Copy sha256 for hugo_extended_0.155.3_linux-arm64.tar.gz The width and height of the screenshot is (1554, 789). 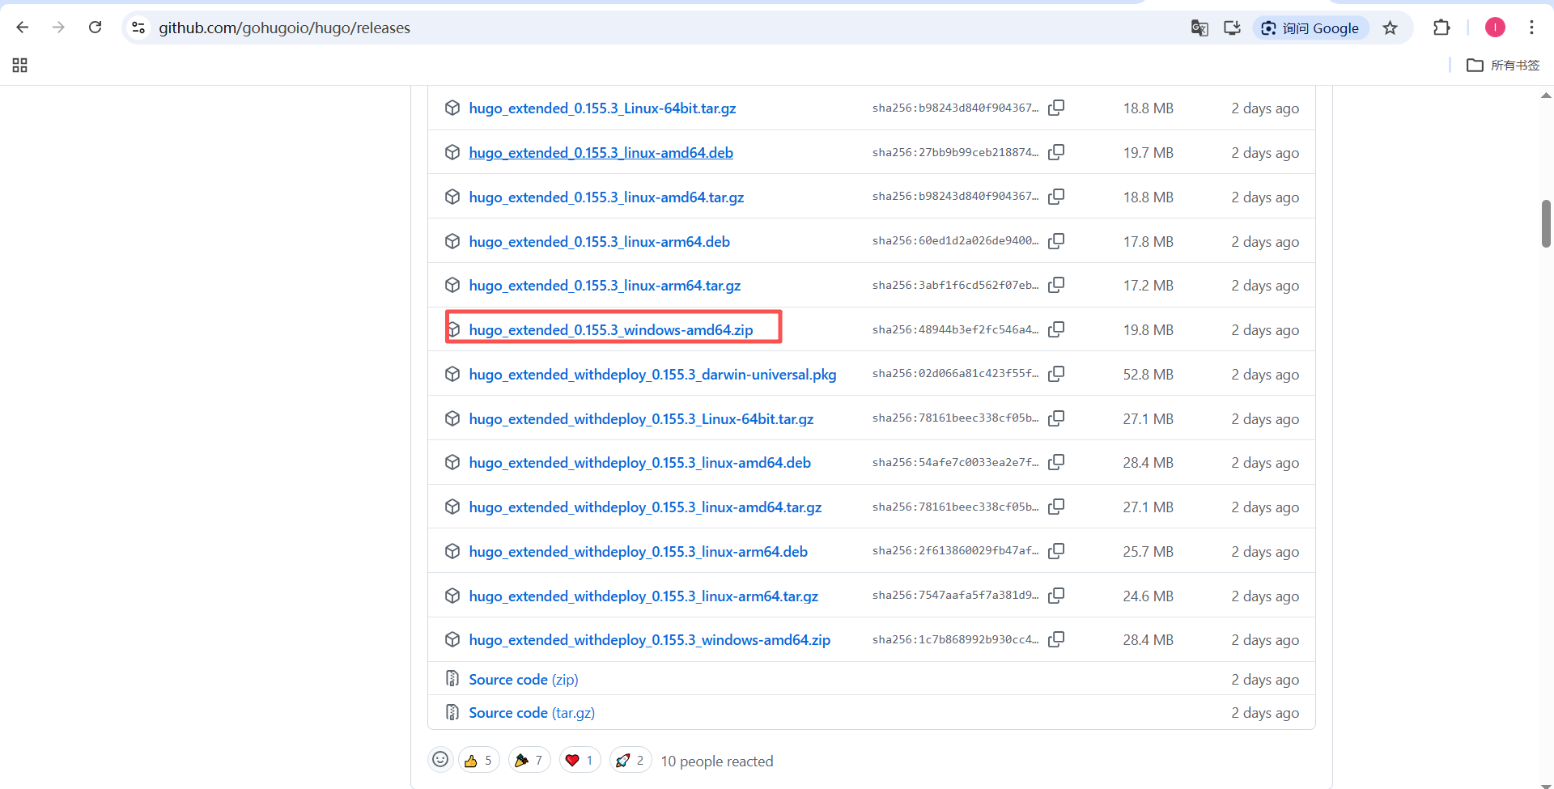tap(1056, 285)
